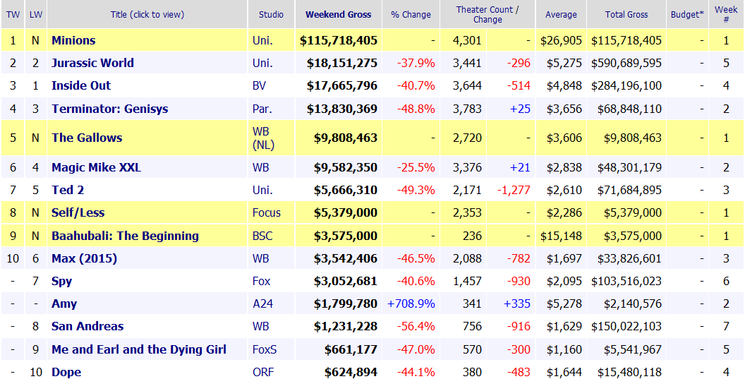Open the Terminator: Genisys movie page

(110, 109)
